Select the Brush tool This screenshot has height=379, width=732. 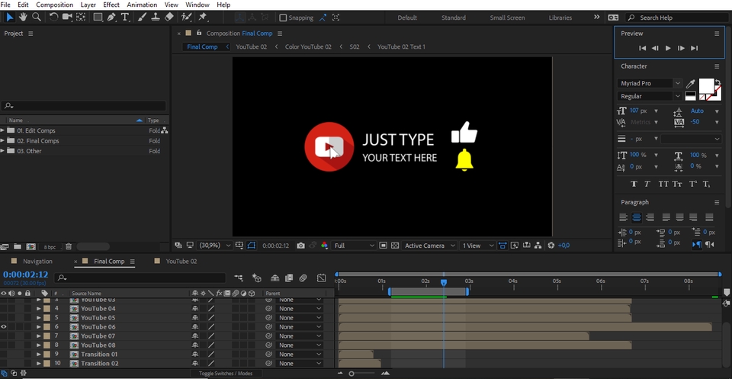point(143,18)
